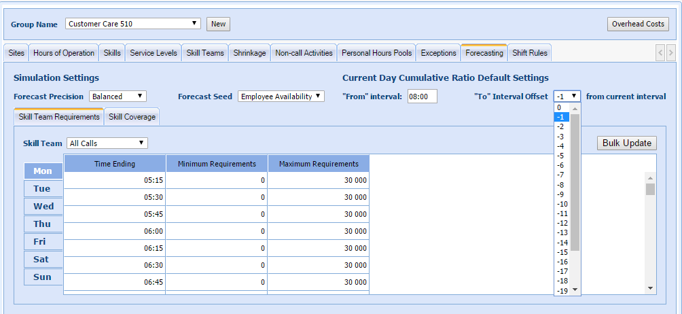
Task: Go to the Hours of Operation tab
Action: (64, 53)
